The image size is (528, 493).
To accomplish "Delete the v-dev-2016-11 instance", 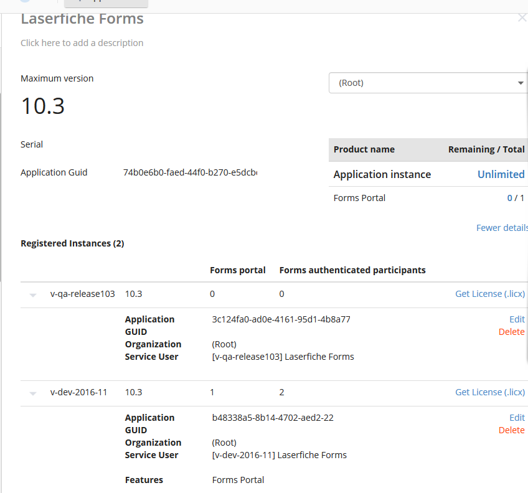I will (x=512, y=430).
